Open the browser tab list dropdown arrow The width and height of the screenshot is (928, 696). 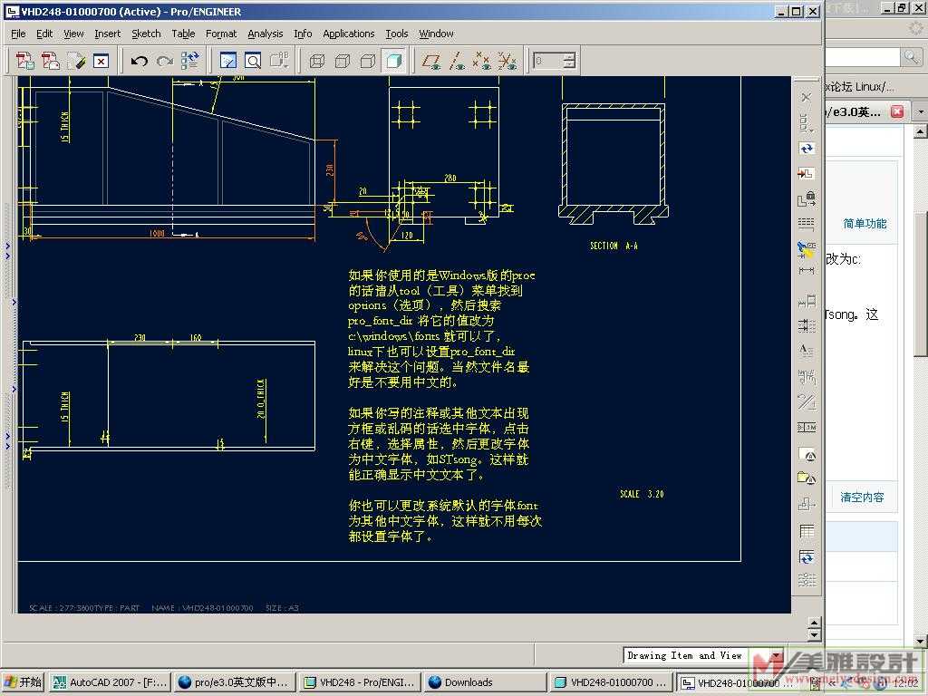[921, 111]
